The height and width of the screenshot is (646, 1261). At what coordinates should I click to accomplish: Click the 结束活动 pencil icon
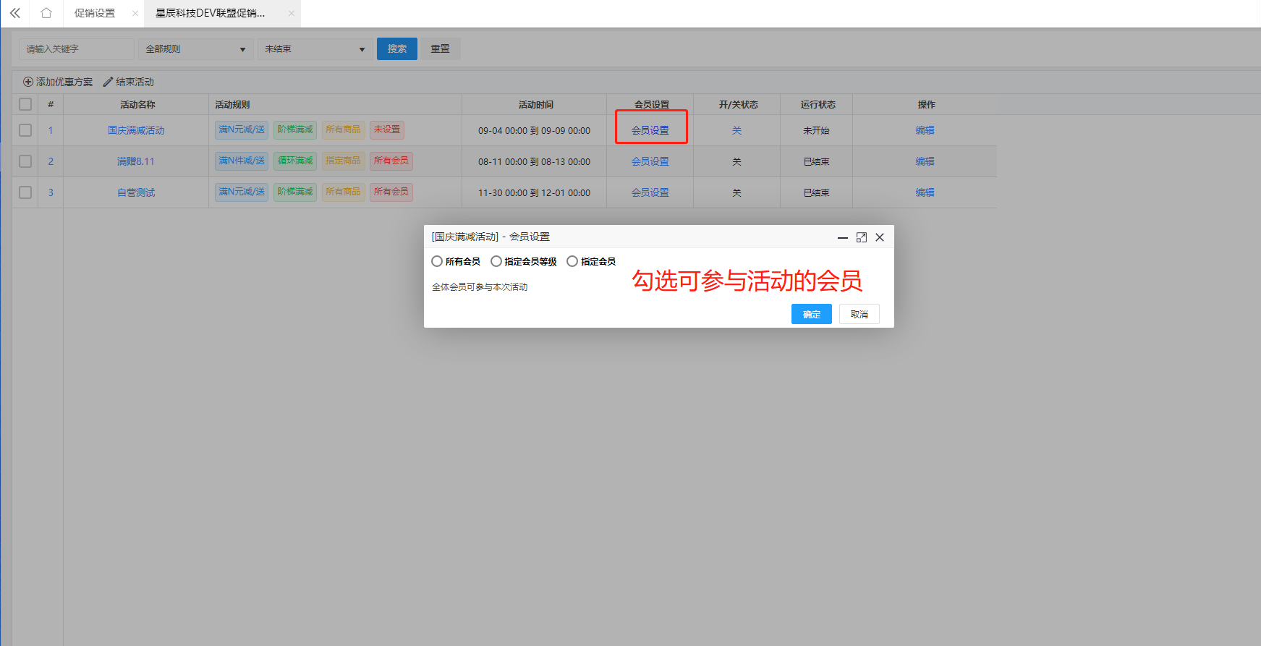(108, 82)
